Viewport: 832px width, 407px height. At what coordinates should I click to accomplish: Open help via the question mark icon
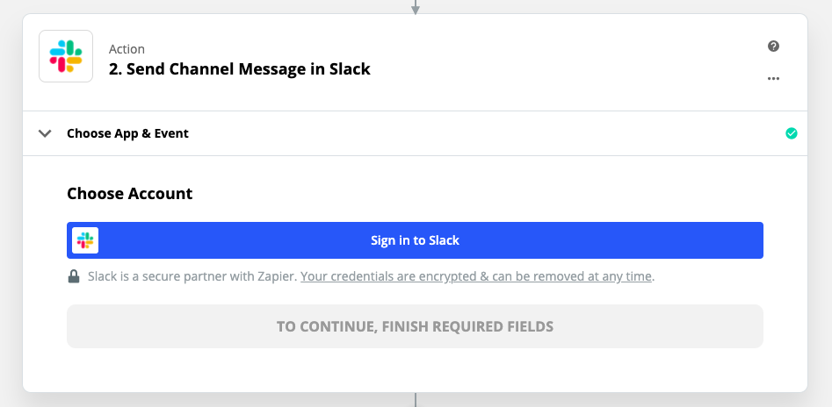click(x=773, y=46)
